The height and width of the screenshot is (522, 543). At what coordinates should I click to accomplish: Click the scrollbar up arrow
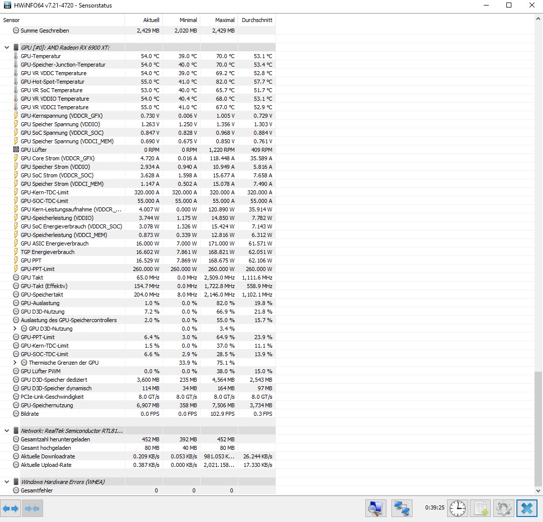click(x=538, y=19)
